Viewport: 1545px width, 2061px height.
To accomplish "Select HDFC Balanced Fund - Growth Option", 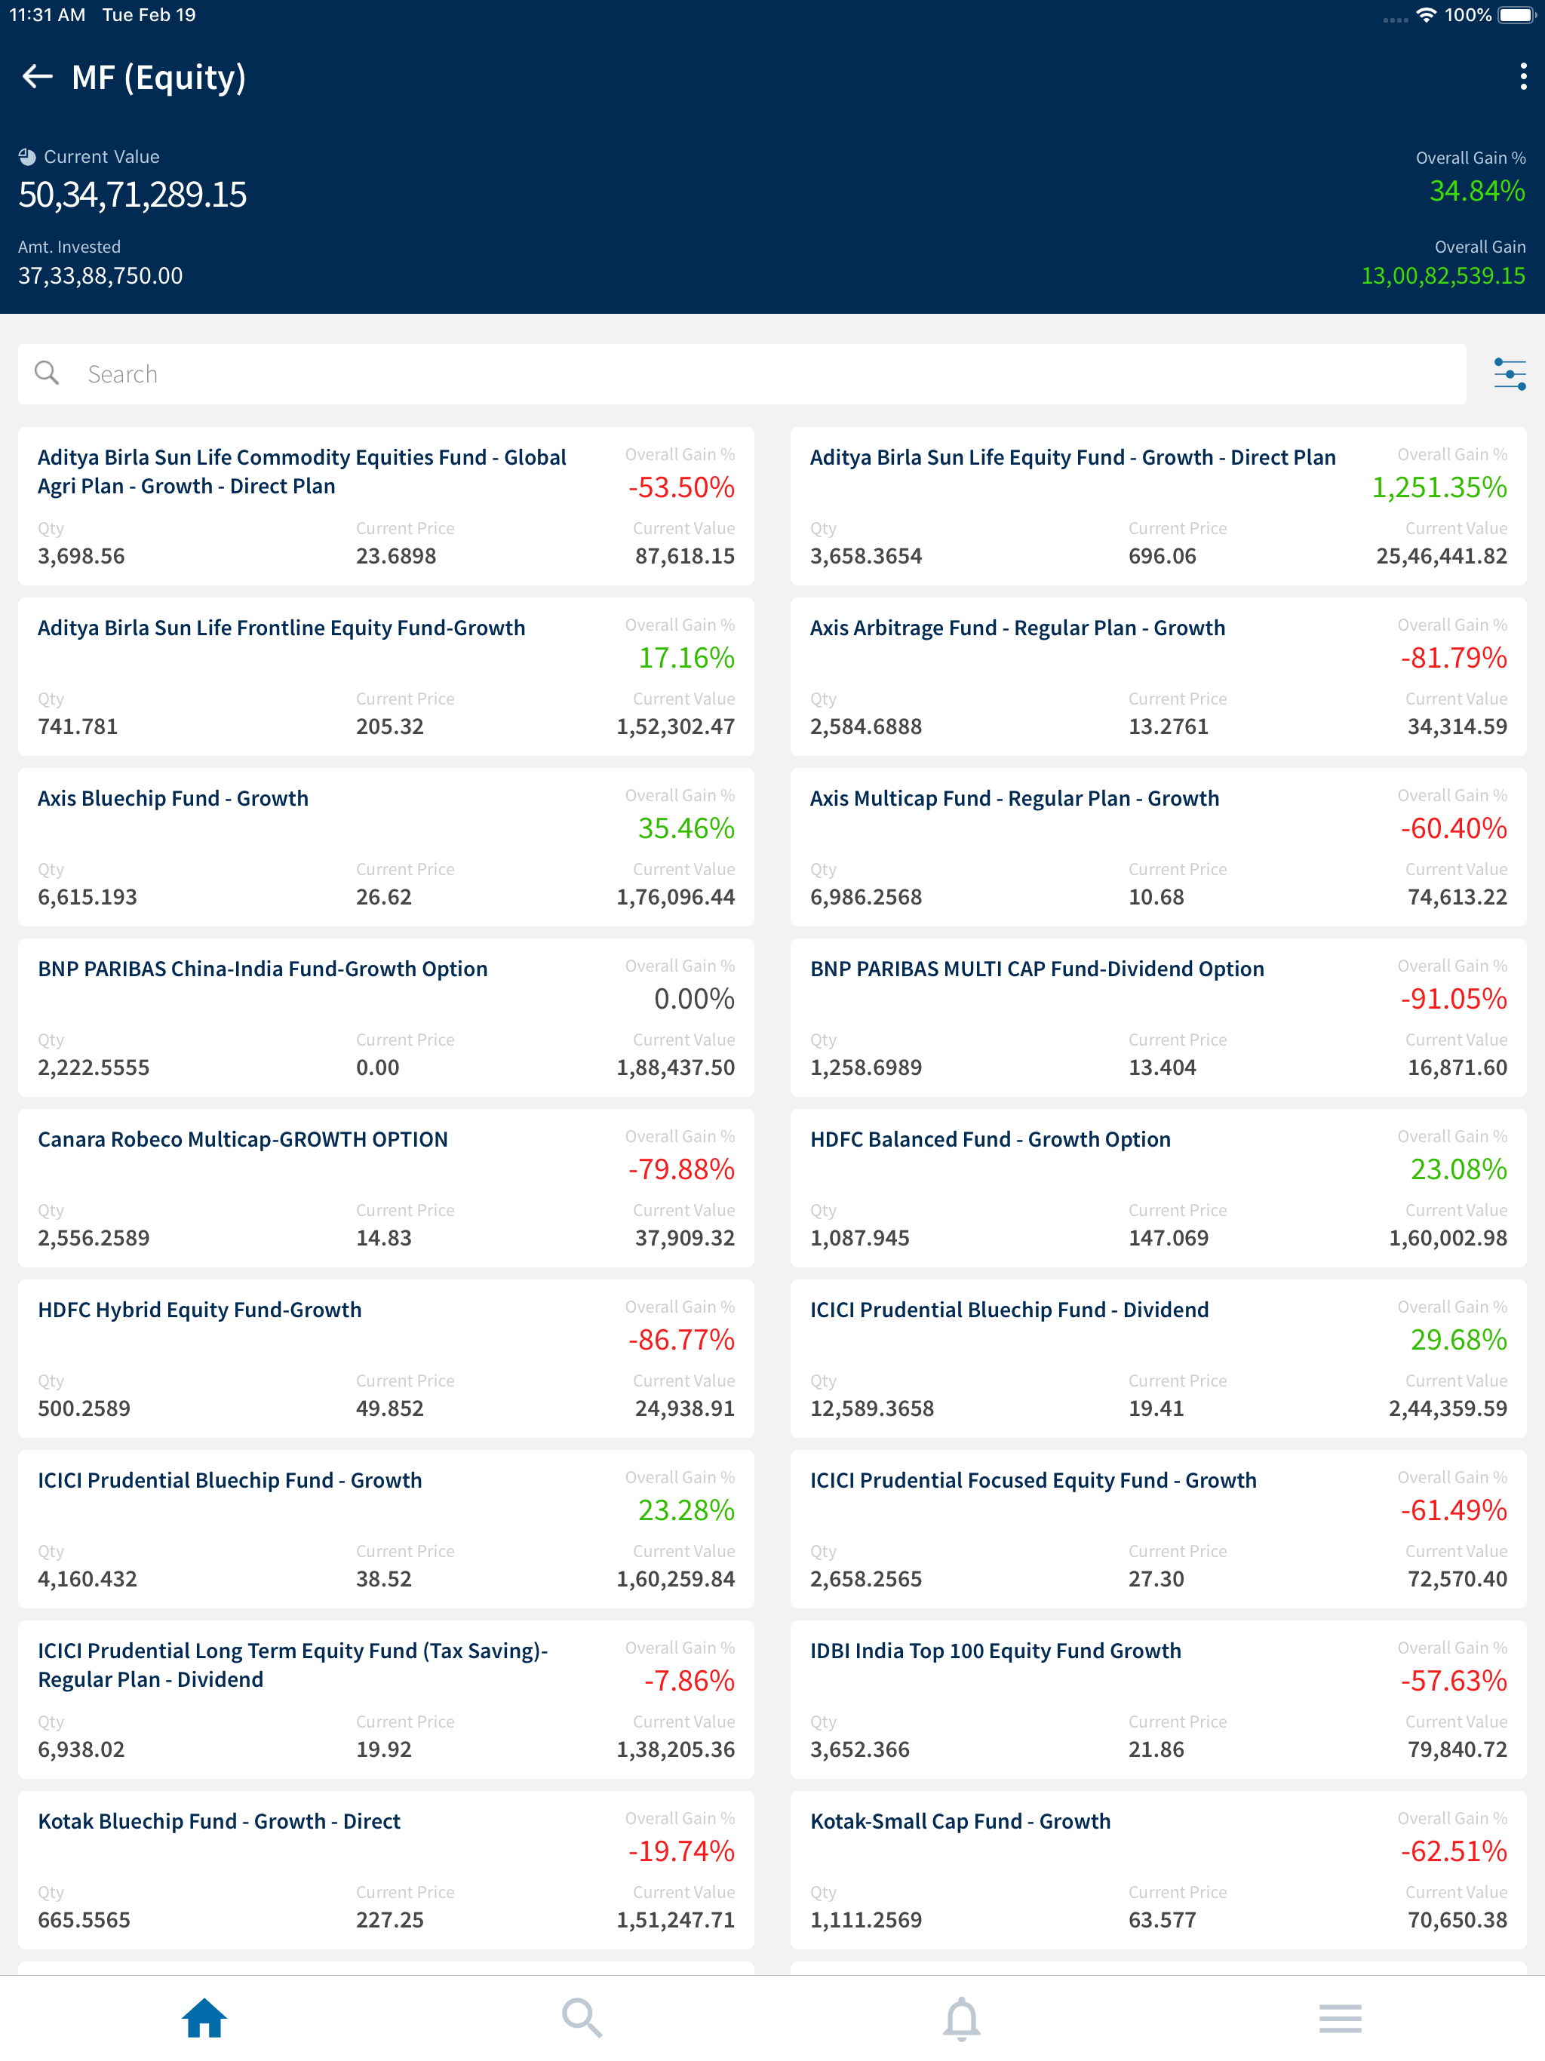I will click(x=1158, y=1188).
